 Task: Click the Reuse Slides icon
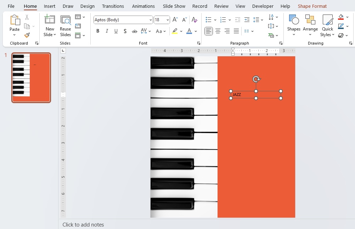[x=66, y=25]
